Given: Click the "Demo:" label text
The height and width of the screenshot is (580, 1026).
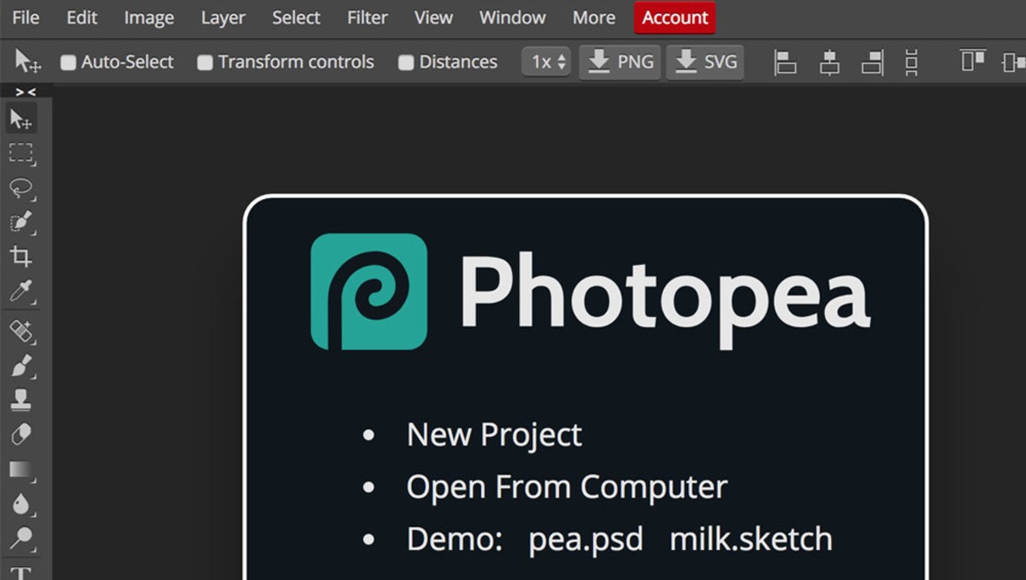Looking at the screenshot, I should [454, 539].
